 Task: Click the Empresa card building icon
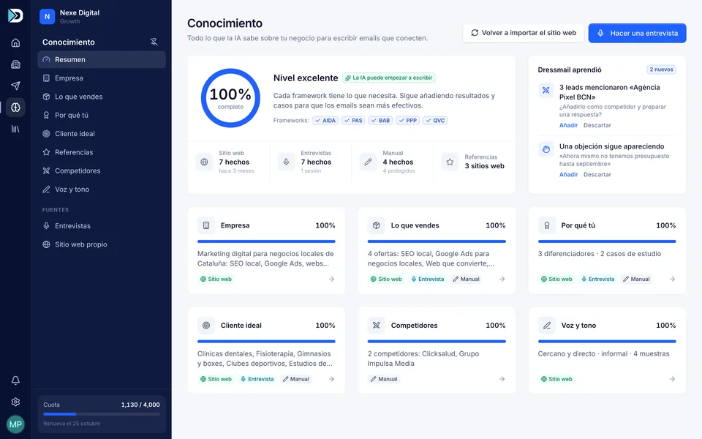(x=206, y=225)
